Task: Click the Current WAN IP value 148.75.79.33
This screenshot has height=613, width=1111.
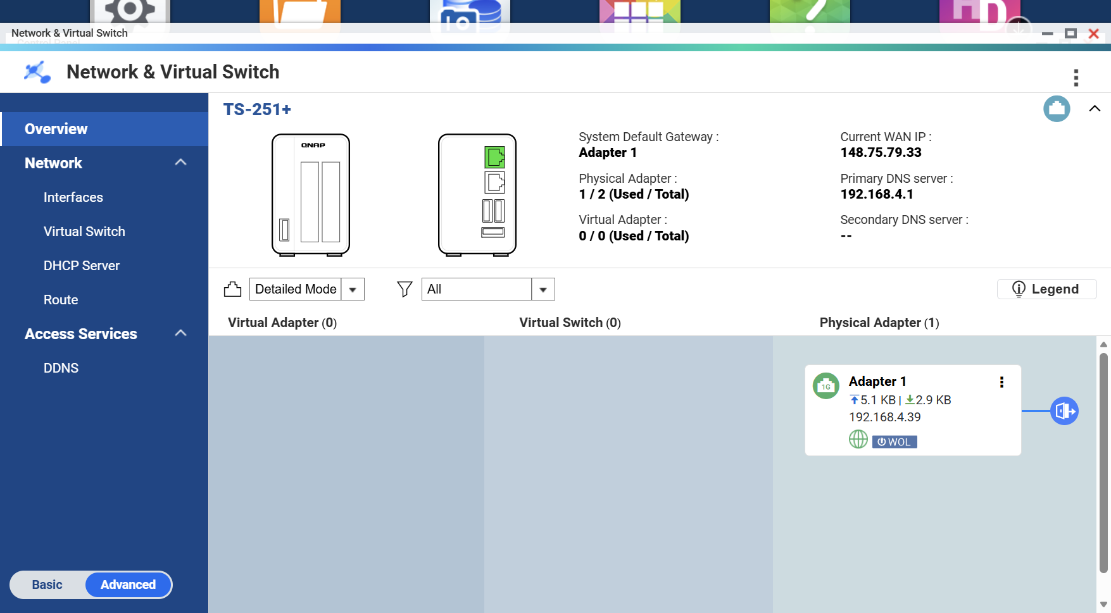Action: [881, 152]
